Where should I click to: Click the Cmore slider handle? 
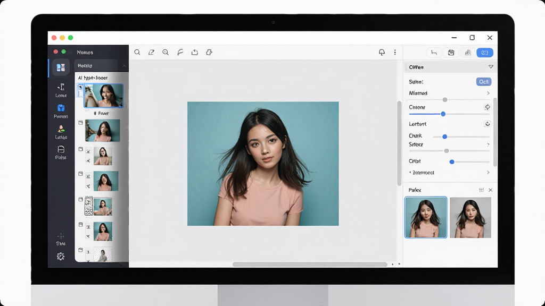pyautogui.click(x=443, y=114)
